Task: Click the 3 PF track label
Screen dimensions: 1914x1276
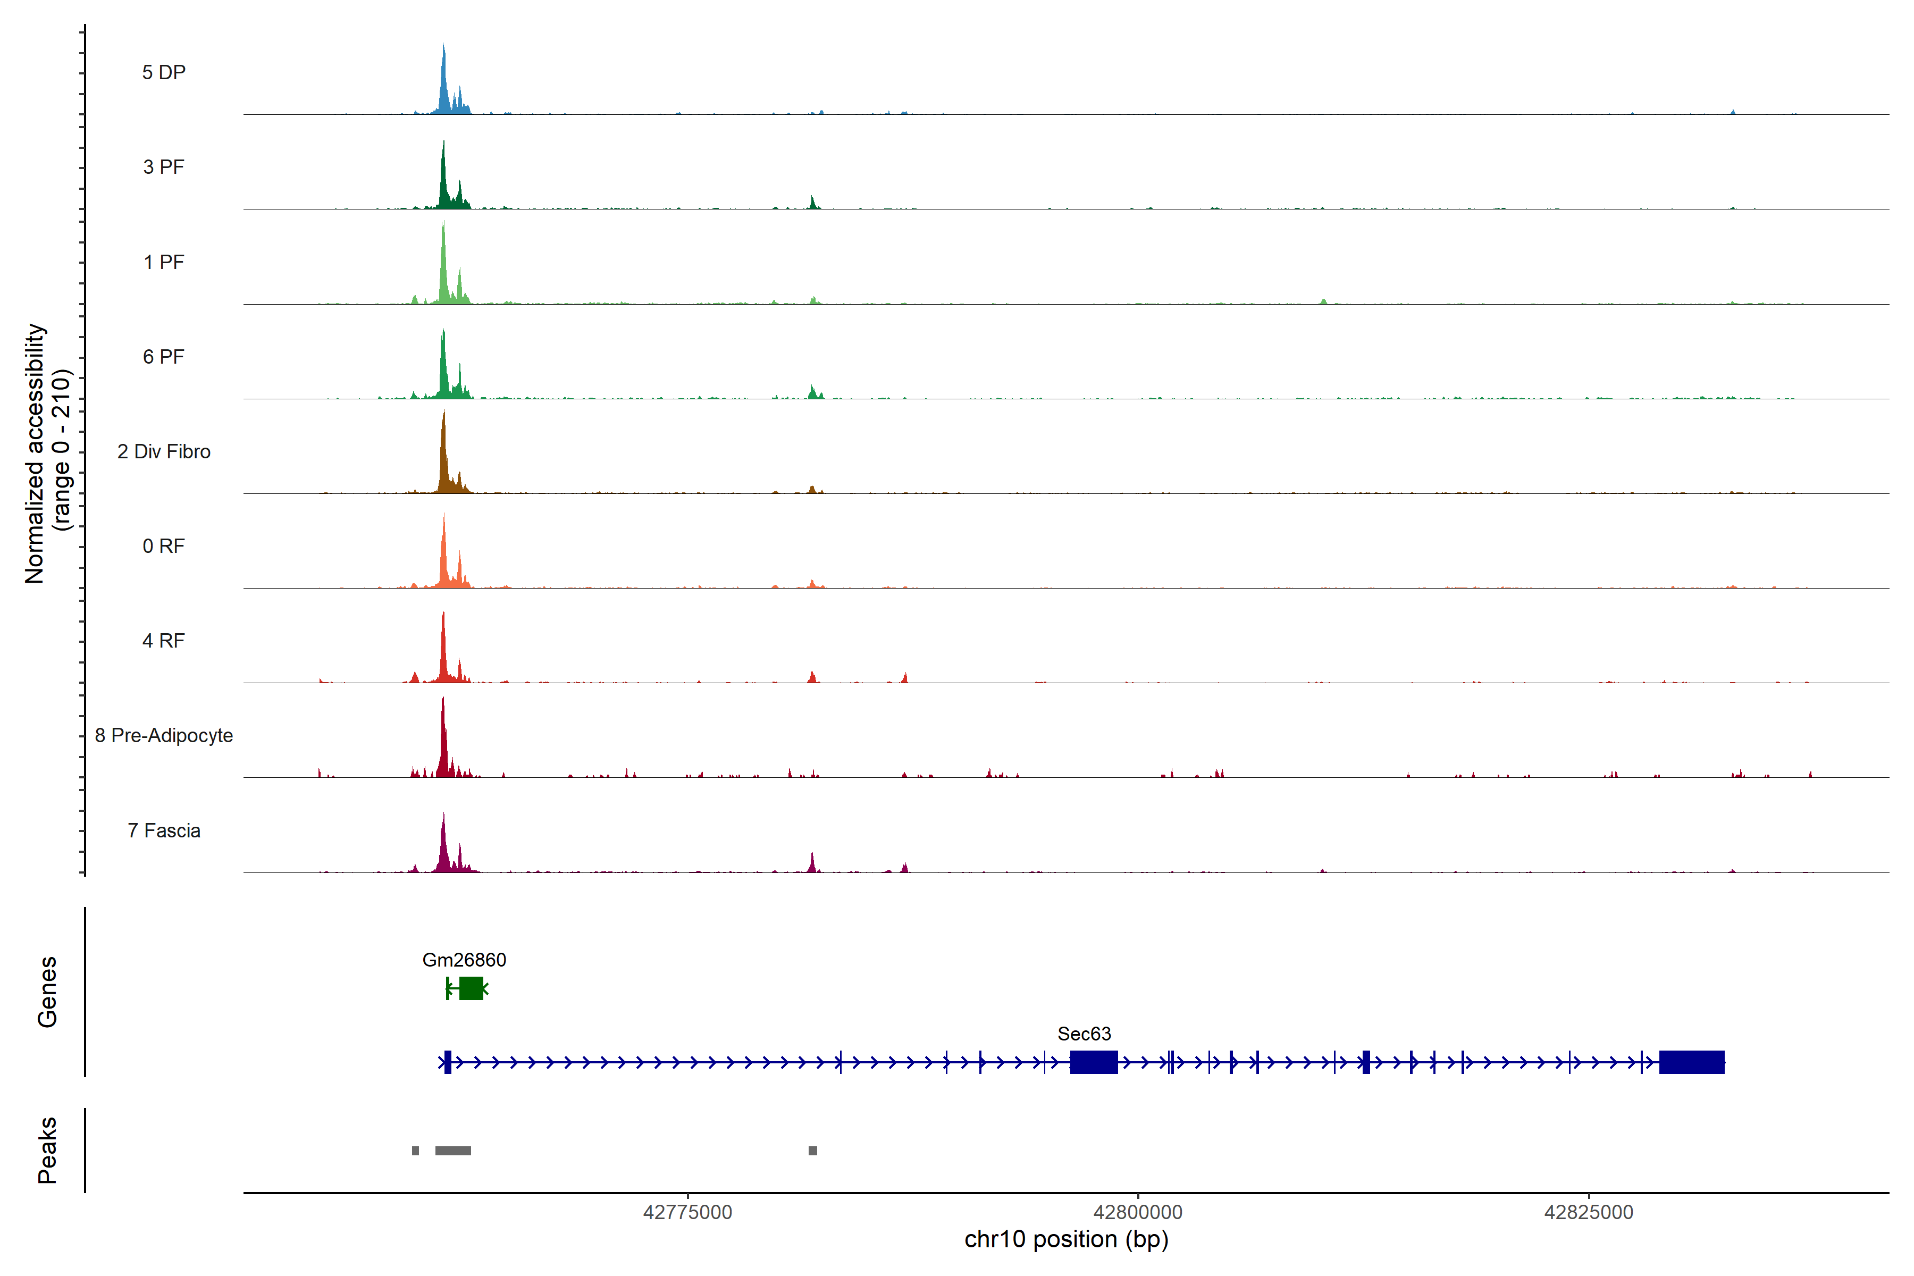Action: pos(164,167)
